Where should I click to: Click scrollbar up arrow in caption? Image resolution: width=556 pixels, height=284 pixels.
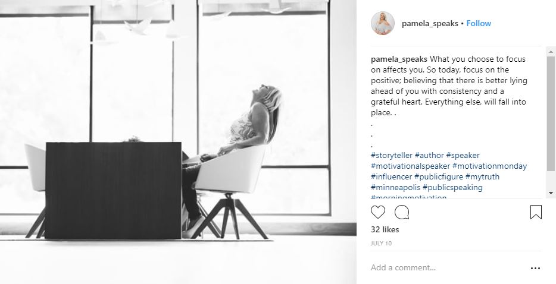click(x=551, y=52)
